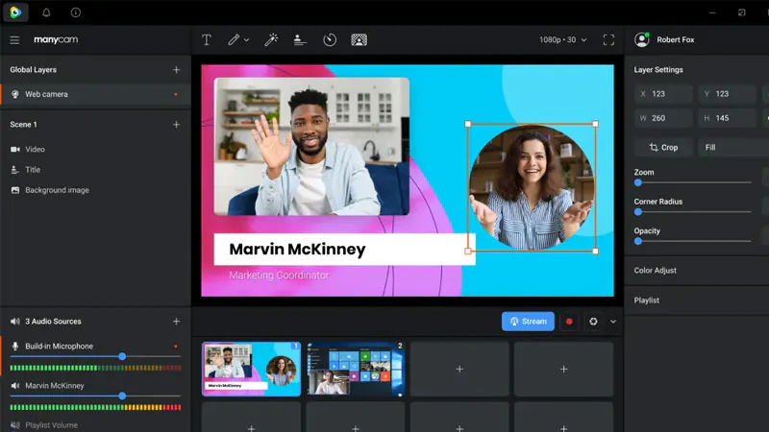The image size is (769, 432).
Task: Select the Draw pencil tool
Action: click(234, 39)
